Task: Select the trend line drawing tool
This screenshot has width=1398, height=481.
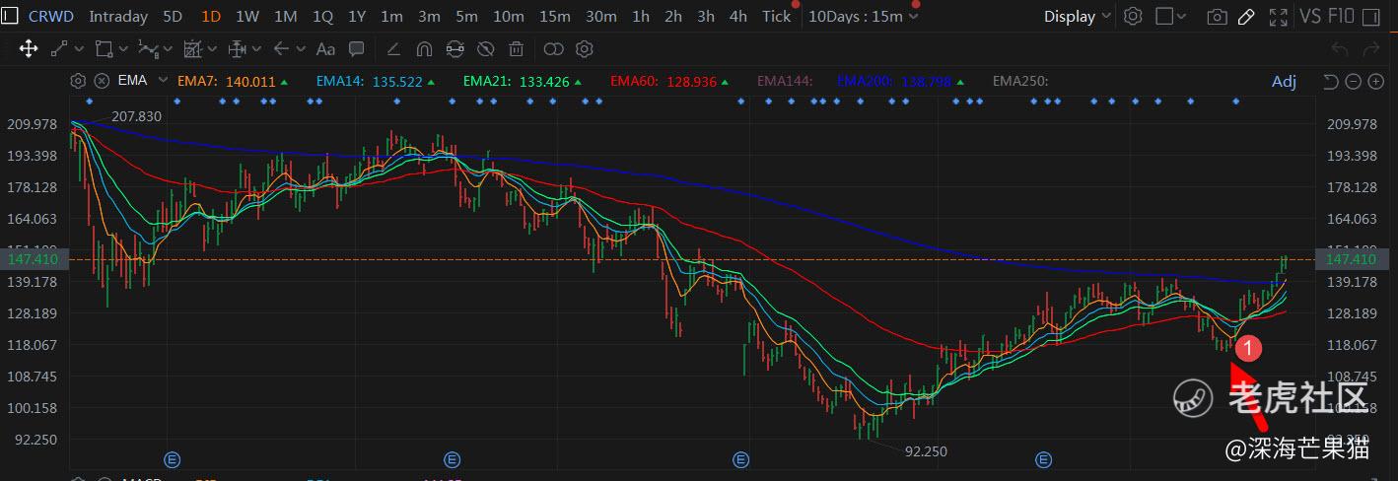Action: click(59, 48)
